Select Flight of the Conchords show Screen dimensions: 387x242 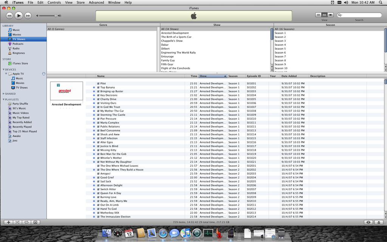(175, 68)
